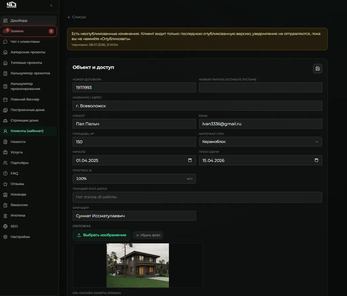Click the 'Объект и доступ' heading
The height and width of the screenshot is (296, 347).
click(93, 67)
